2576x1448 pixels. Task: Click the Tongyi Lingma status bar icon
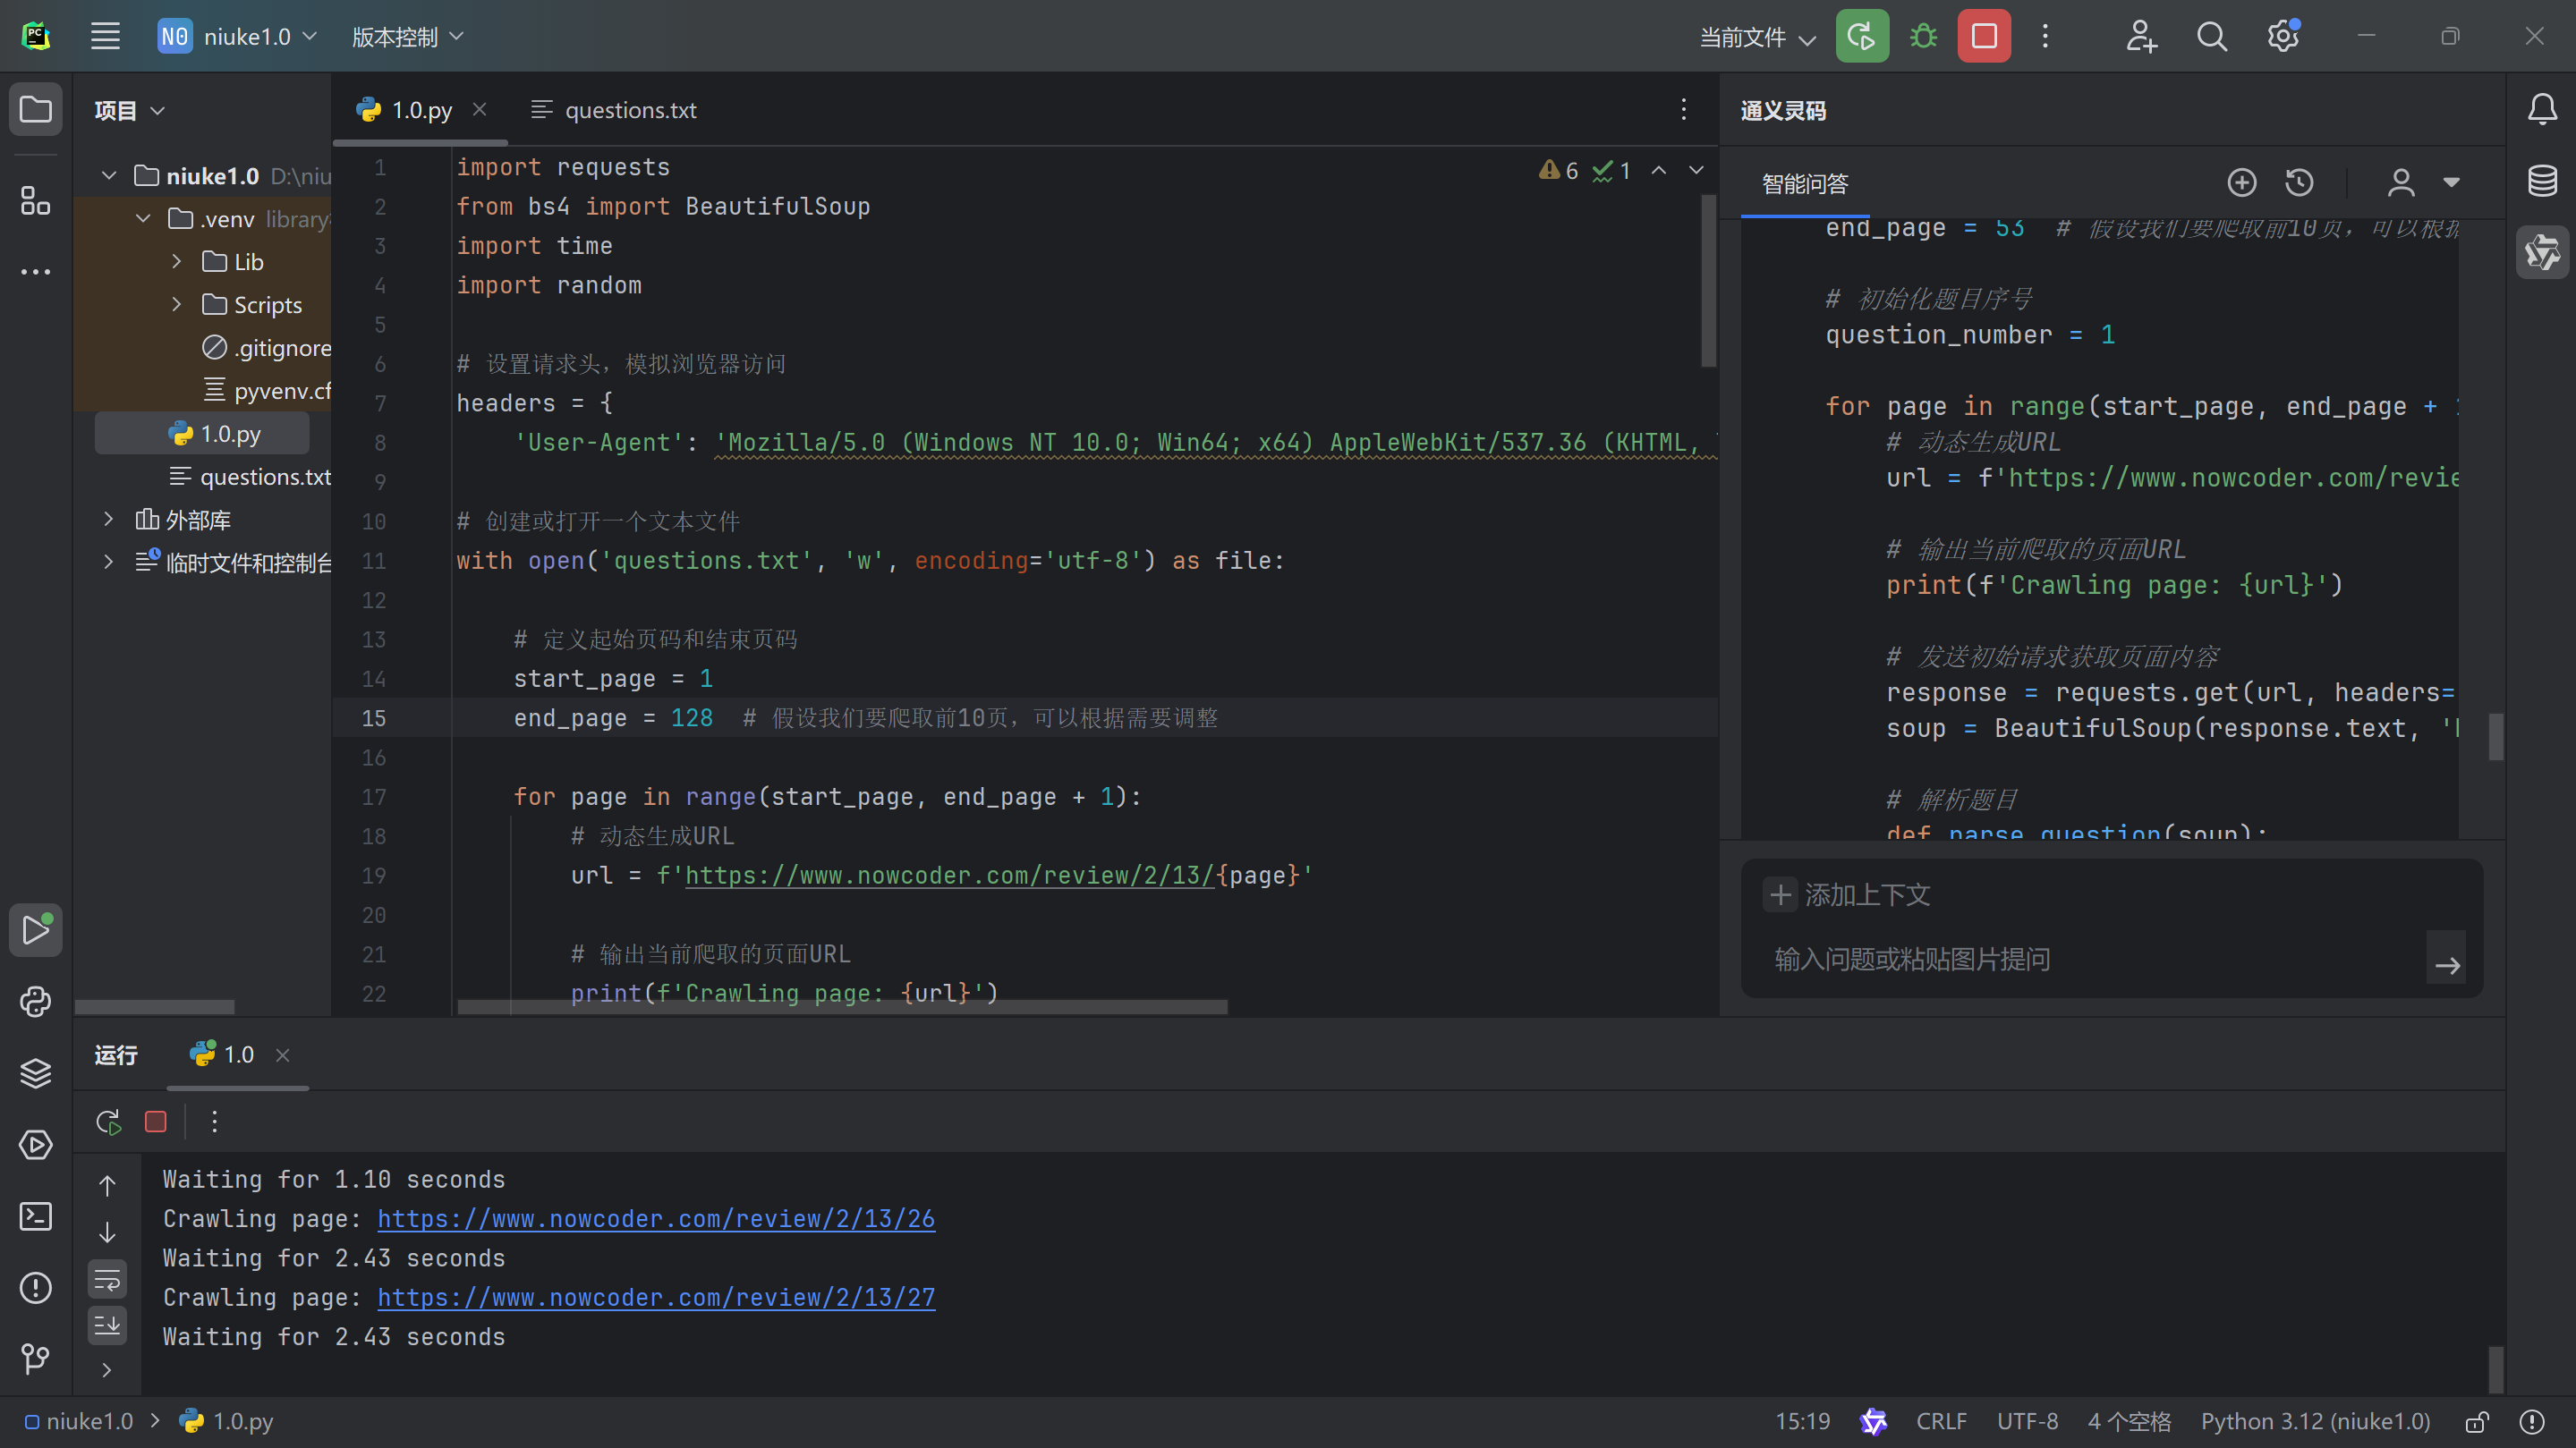pos(1873,1421)
